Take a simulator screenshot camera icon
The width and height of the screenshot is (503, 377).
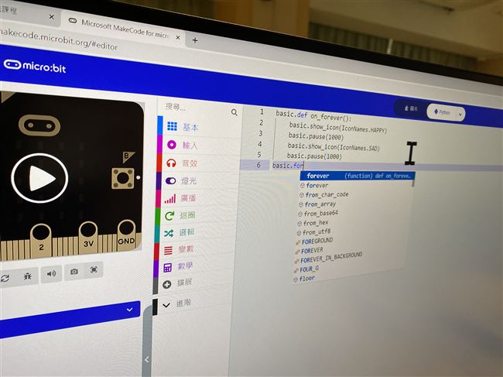74,272
